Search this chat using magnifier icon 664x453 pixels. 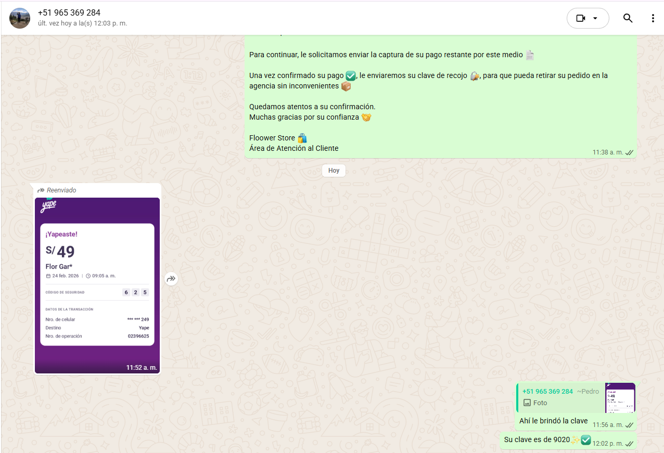click(628, 18)
